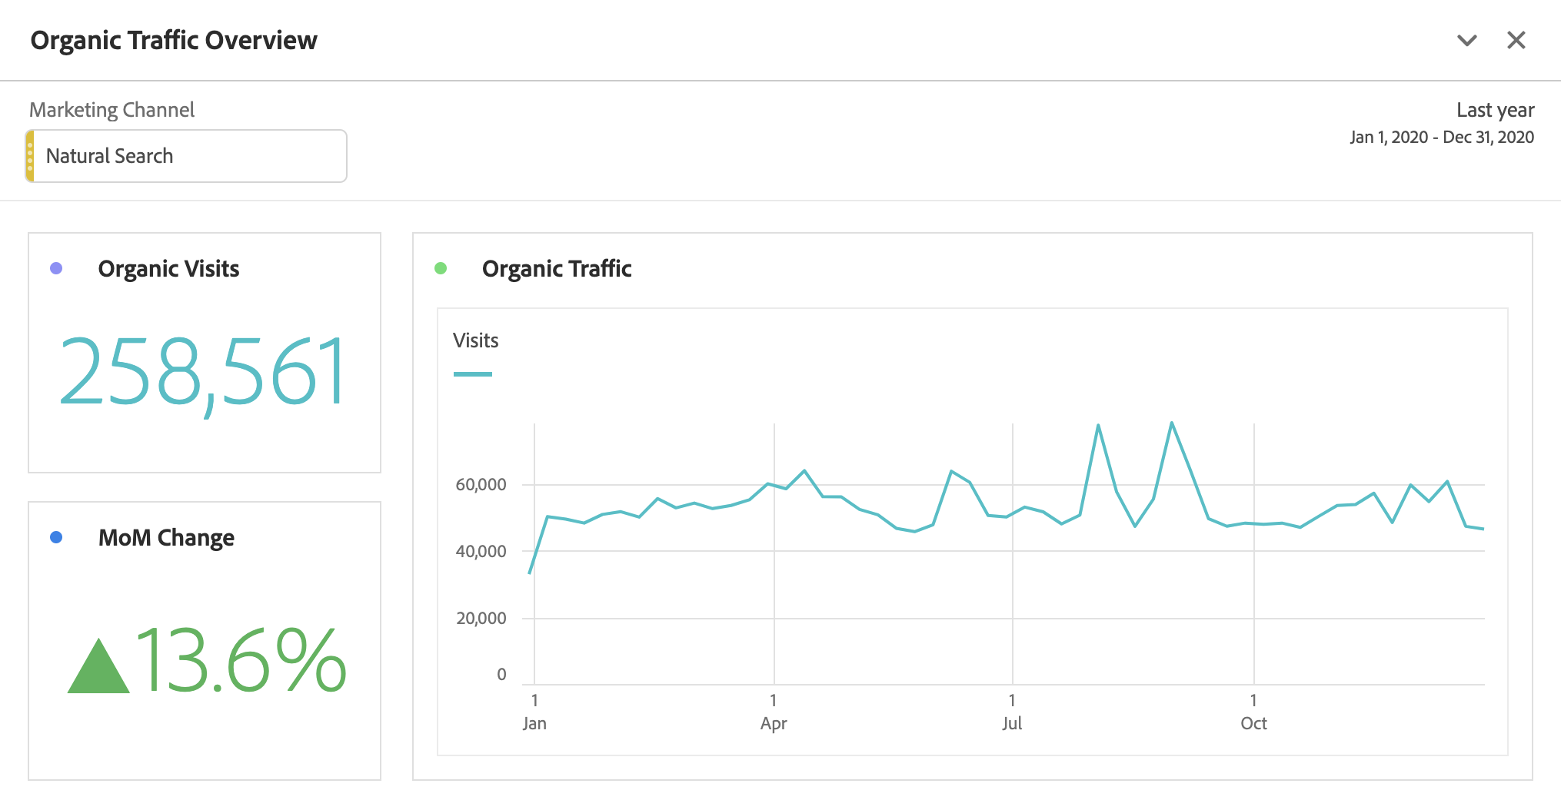Click the Visits legend line icon
Image resolution: width=1561 pixels, height=810 pixels.
pos(473,373)
